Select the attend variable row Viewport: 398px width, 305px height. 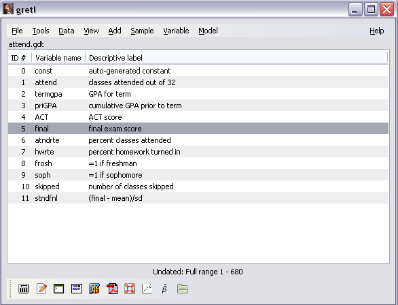click(198, 82)
